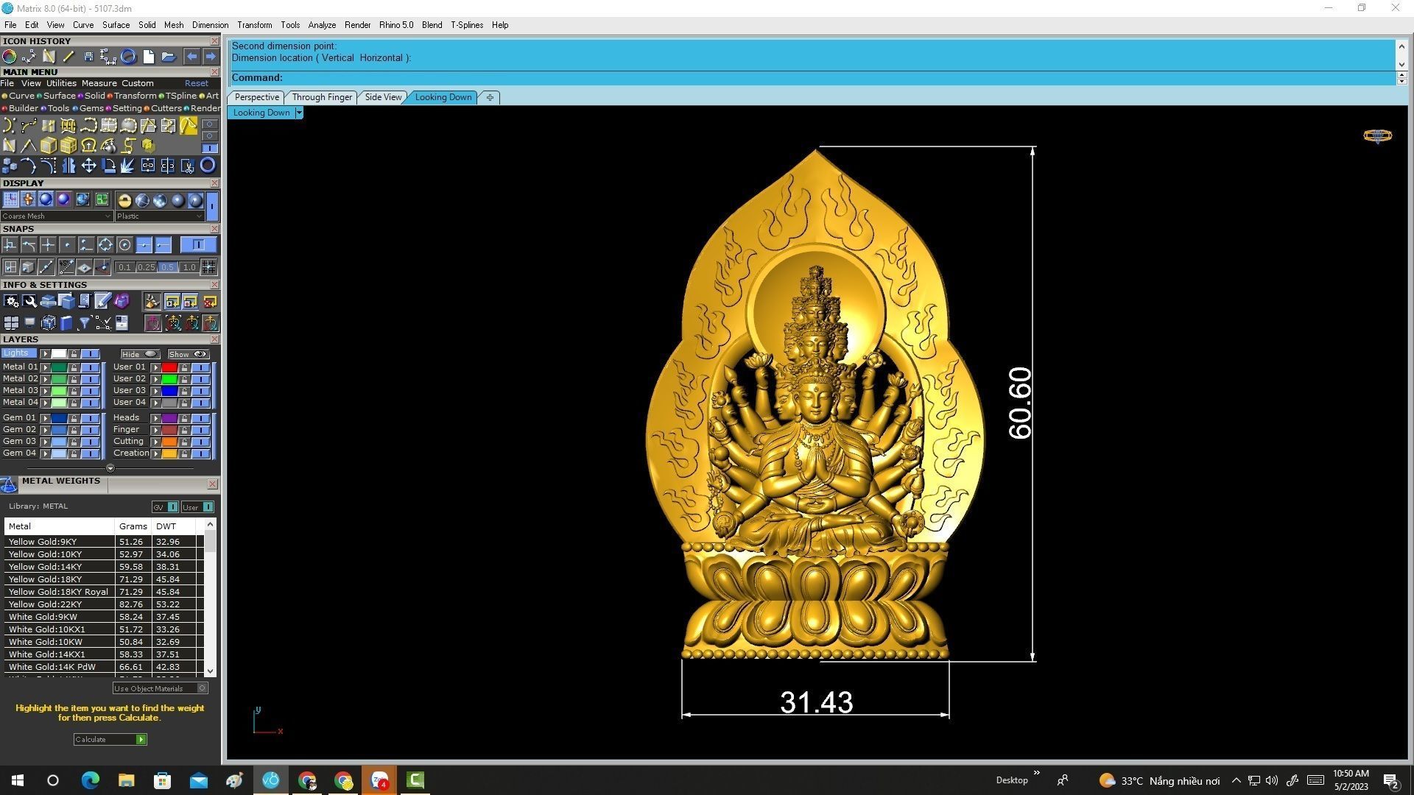Click the layers panel expand circle arrow

click(110, 468)
